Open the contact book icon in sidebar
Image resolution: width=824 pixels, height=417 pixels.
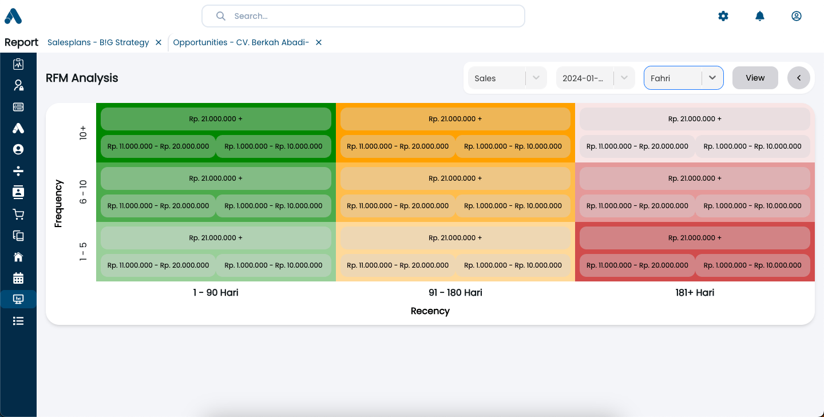click(18, 192)
